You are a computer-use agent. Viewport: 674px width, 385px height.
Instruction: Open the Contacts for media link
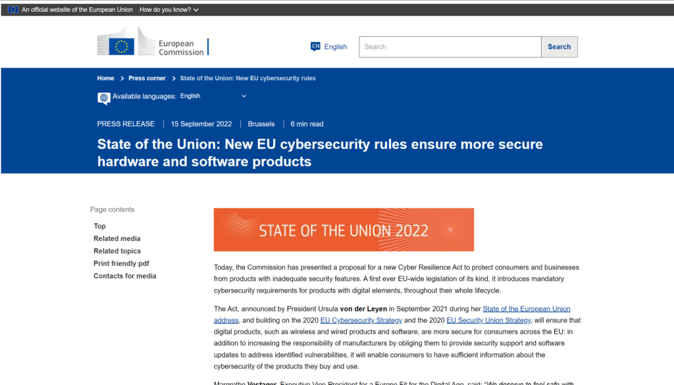point(124,275)
